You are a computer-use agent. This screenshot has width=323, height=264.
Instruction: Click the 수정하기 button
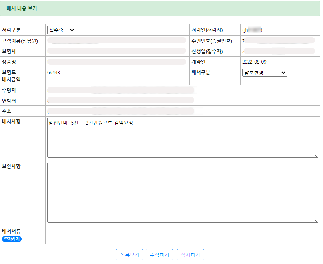[x=159, y=255]
